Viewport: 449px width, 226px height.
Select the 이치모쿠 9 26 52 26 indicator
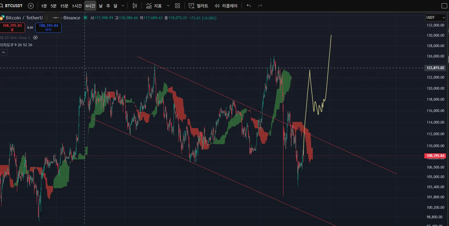(x=16, y=45)
